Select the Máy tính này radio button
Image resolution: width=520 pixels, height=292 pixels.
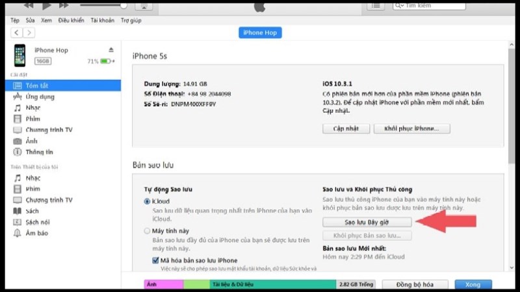[147, 231]
